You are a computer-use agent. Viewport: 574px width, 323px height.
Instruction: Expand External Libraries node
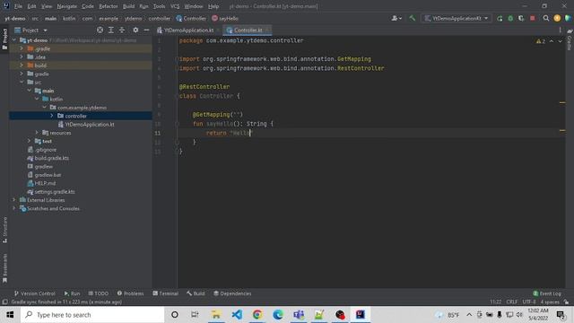click(x=14, y=200)
